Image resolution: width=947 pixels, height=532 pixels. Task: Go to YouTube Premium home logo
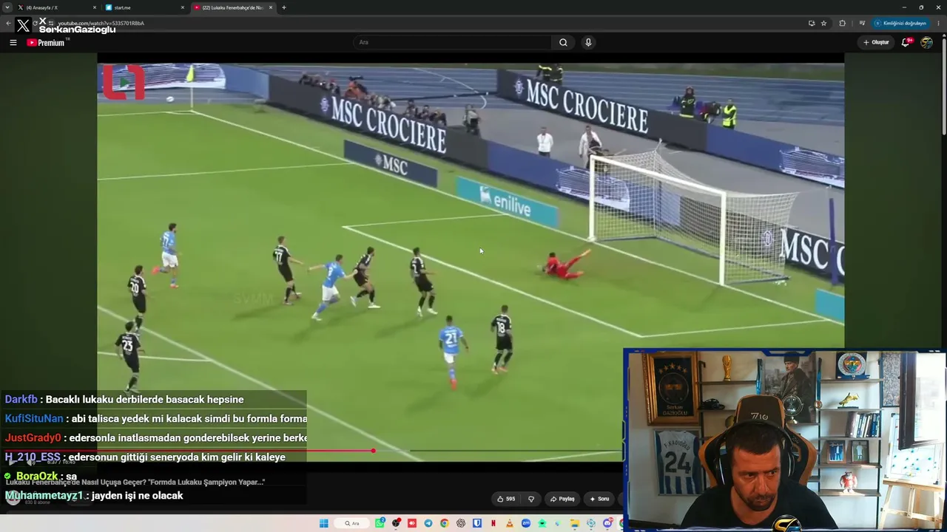point(46,43)
